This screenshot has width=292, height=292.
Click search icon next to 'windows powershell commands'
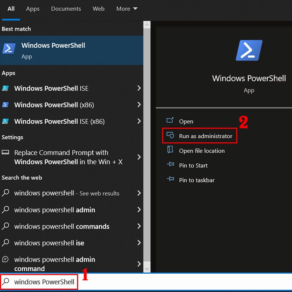tap(6, 226)
